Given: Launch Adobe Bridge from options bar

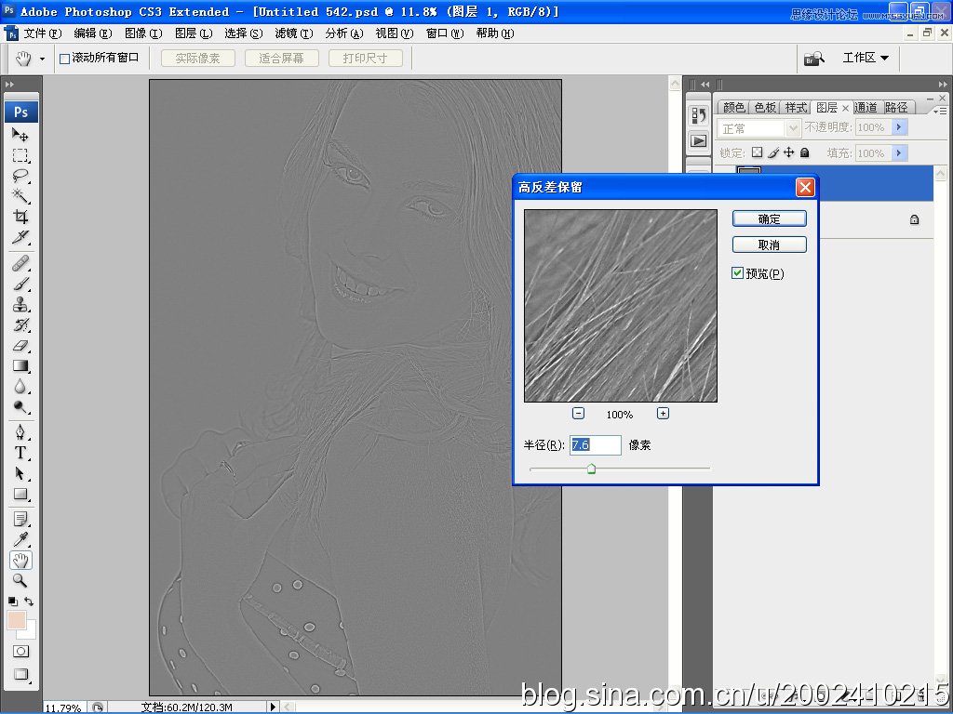Looking at the screenshot, I should click(813, 59).
